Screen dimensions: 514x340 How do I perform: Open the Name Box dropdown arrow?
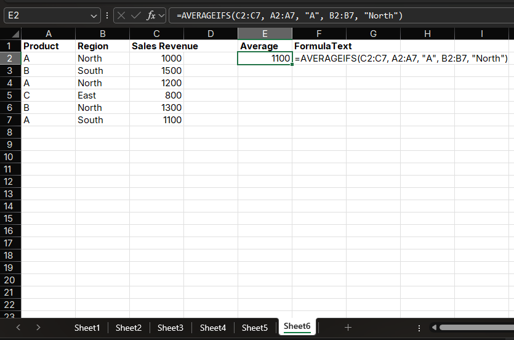click(x=94, y=16)
